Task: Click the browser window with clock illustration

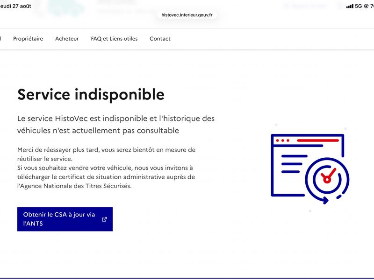Action: [310, 168]
